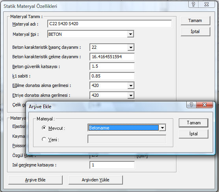The height and width of the screenshot is (192, 219).
Task: Click help icon in Statik Materyal Özellikleri titlebar
Action: (193, 4)
